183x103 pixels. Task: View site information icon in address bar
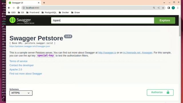click(24, 8)
